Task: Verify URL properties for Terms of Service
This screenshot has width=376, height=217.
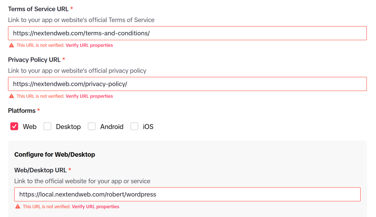Action: pos(89,46)
